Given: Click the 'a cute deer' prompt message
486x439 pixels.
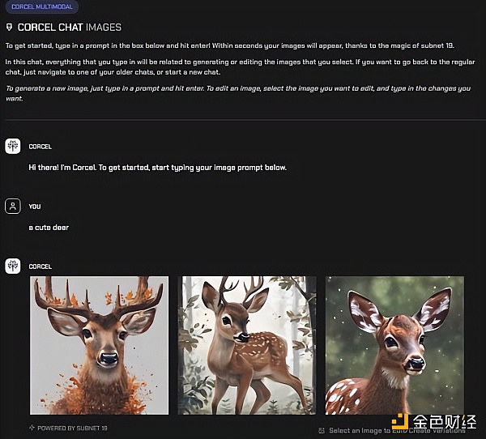Looking at the screenshot, I should 49,228.
